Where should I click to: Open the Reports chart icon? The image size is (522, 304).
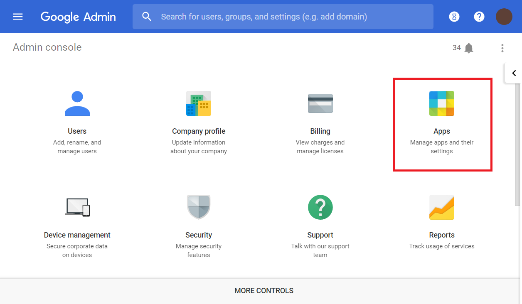[442, 207]
